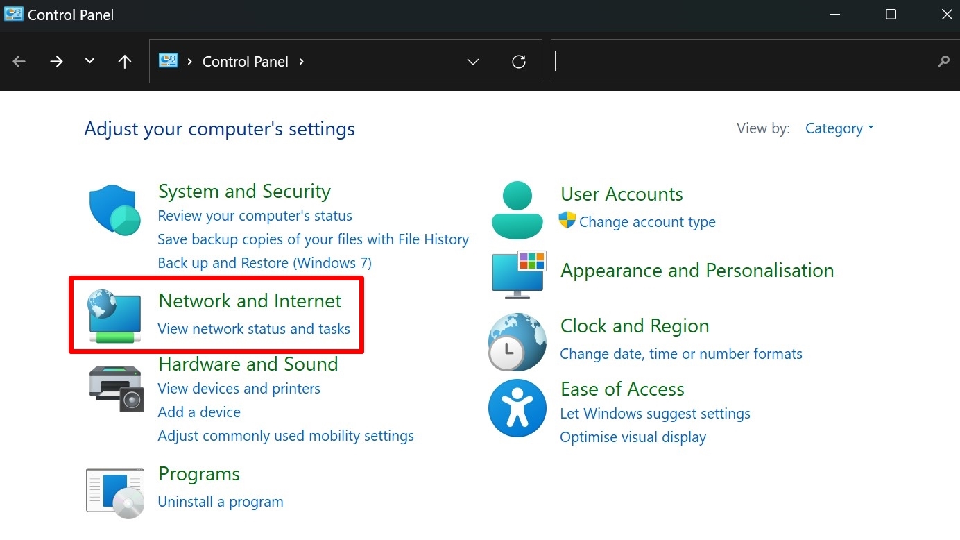The width and height of the screenshot is (960, 540).
Task: Expand the chevron after Control Panel breadcrumb
Action: point(301,61)
